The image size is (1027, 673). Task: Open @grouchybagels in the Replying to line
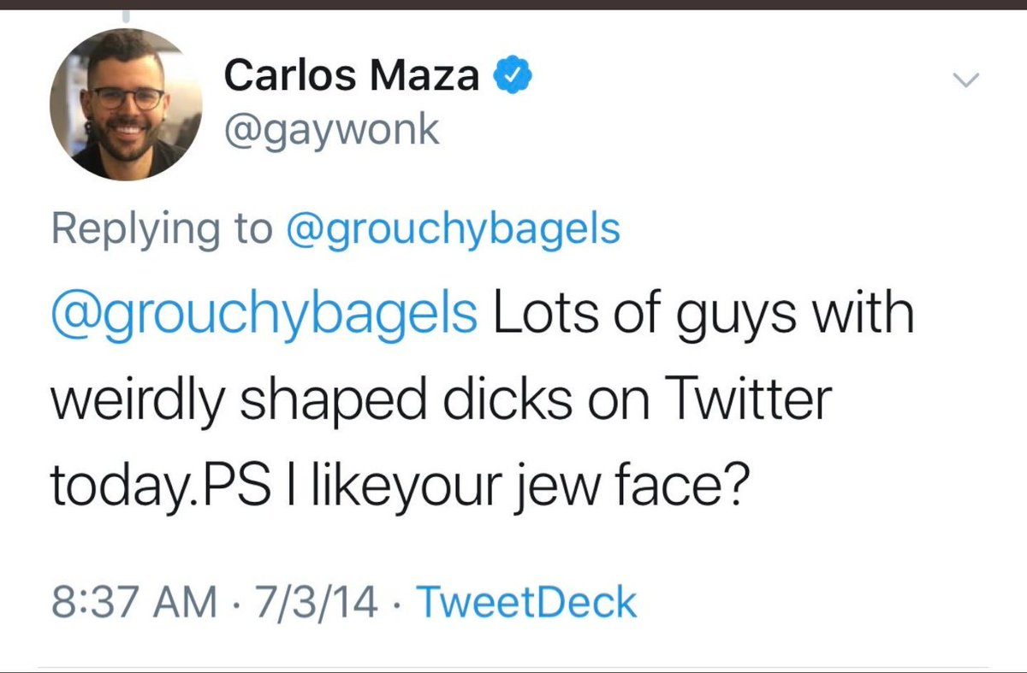point(452,231)
